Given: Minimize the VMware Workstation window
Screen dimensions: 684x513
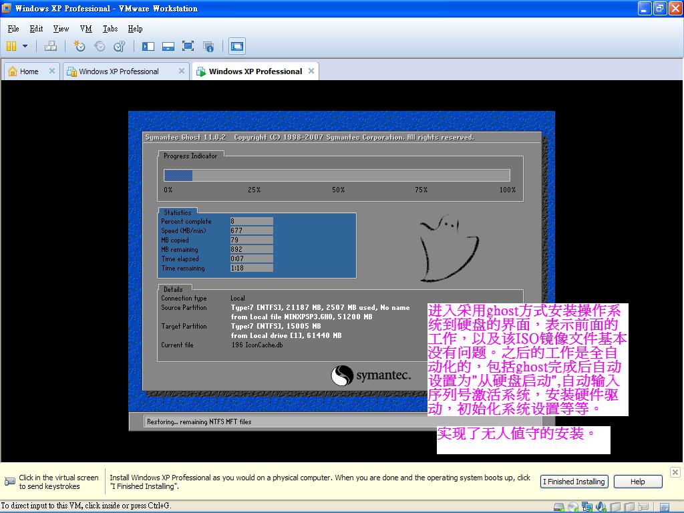Looking at the screenshot, I should point(645,8).
